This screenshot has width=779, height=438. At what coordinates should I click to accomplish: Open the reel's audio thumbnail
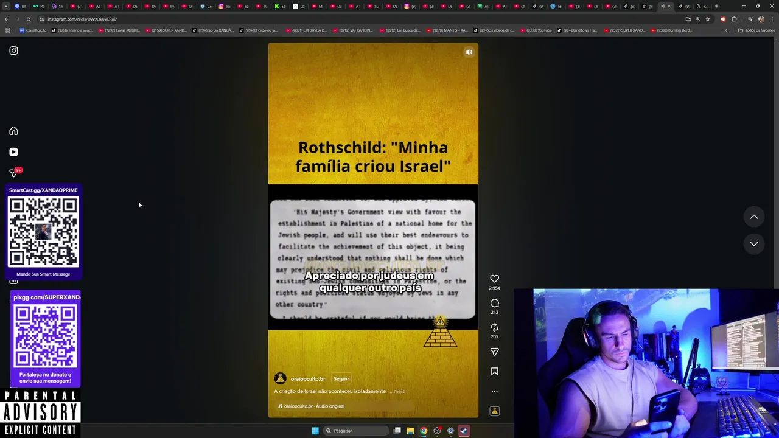[x=495, y=411]
